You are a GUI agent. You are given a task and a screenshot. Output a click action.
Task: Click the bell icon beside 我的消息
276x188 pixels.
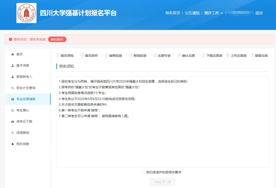coord(13,144)
